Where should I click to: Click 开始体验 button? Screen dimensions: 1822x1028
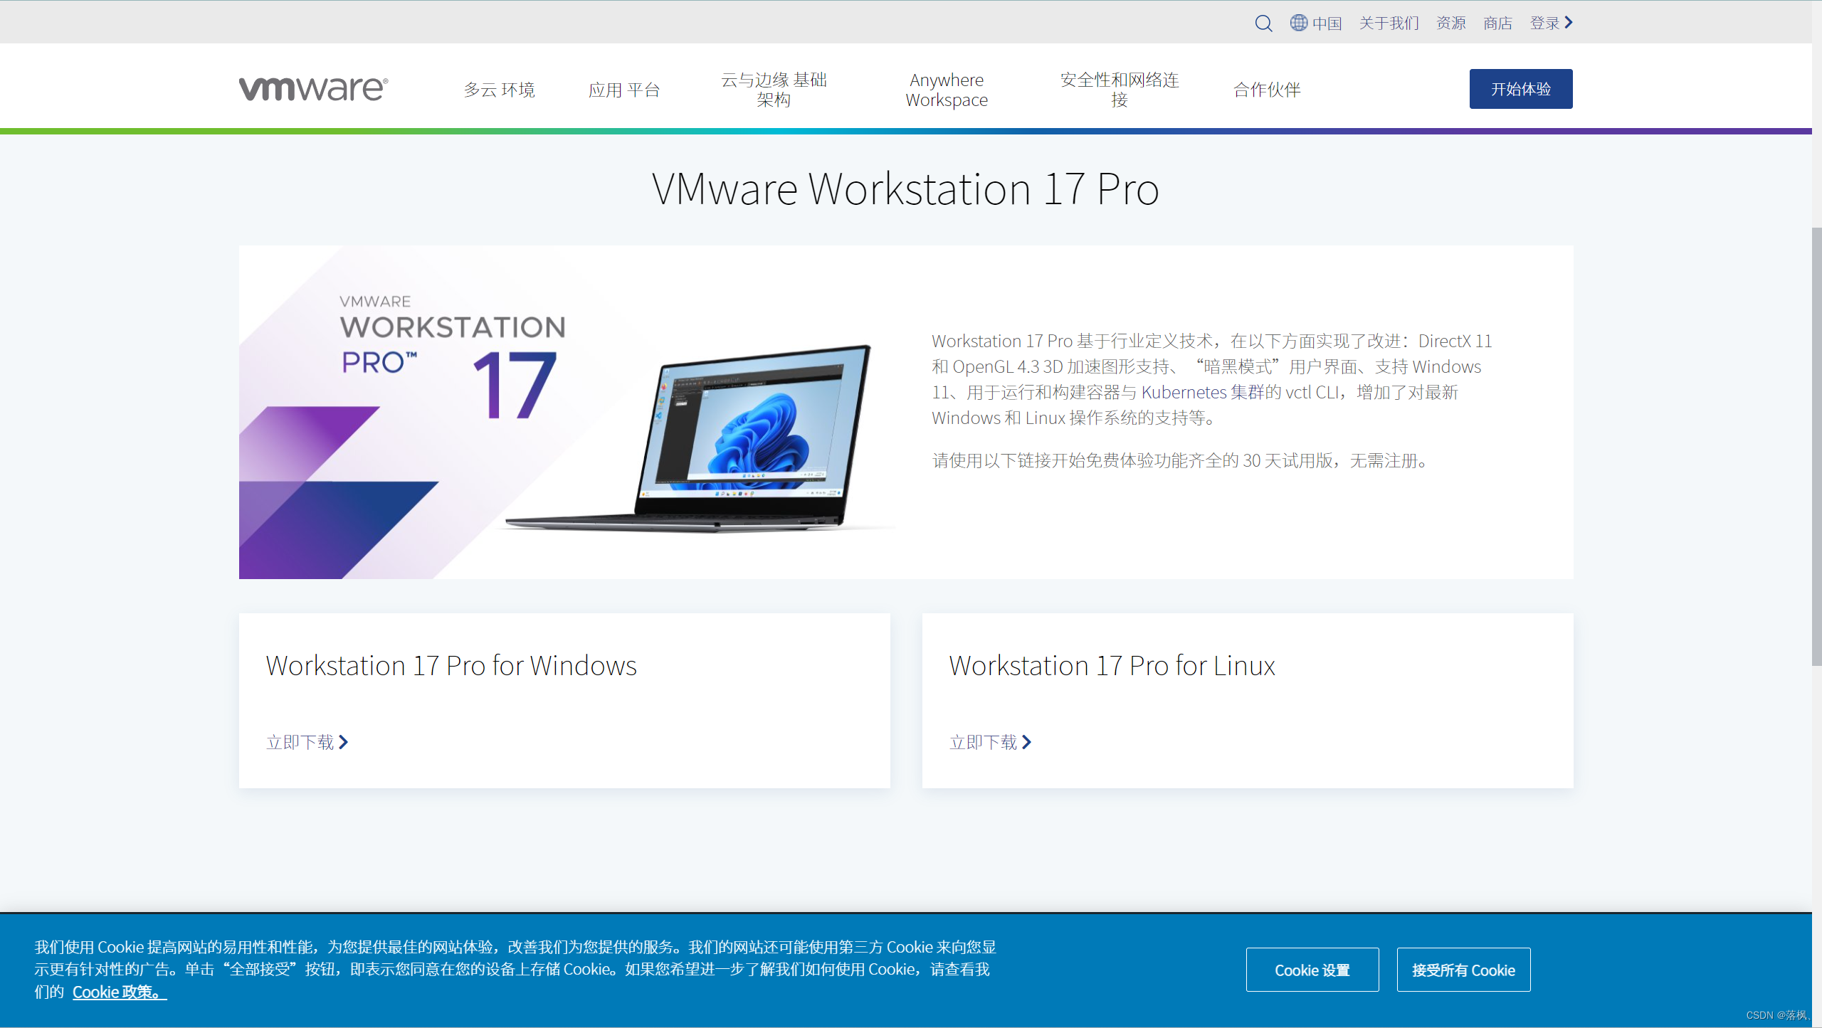(x=1520, y=88)
